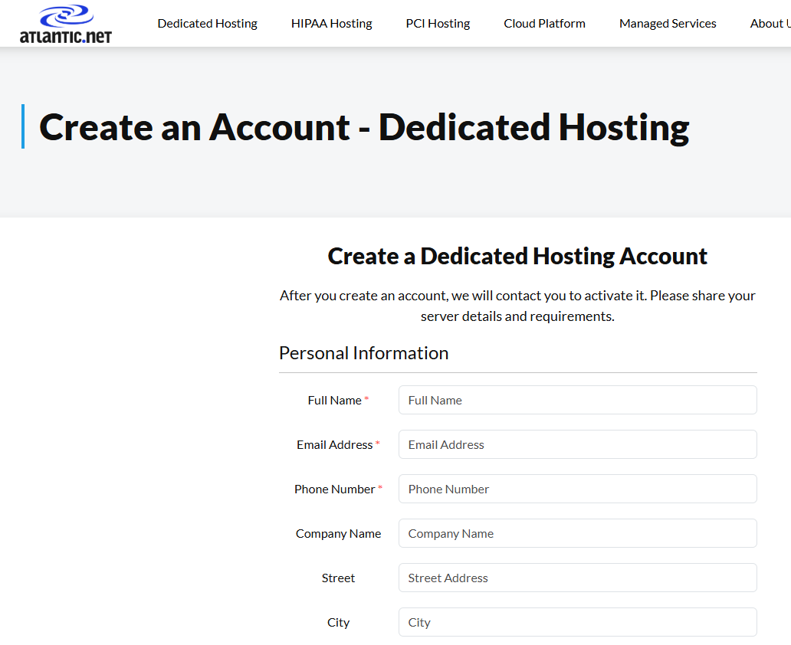
Task: Select the Street field label
Action: [338, 578]
